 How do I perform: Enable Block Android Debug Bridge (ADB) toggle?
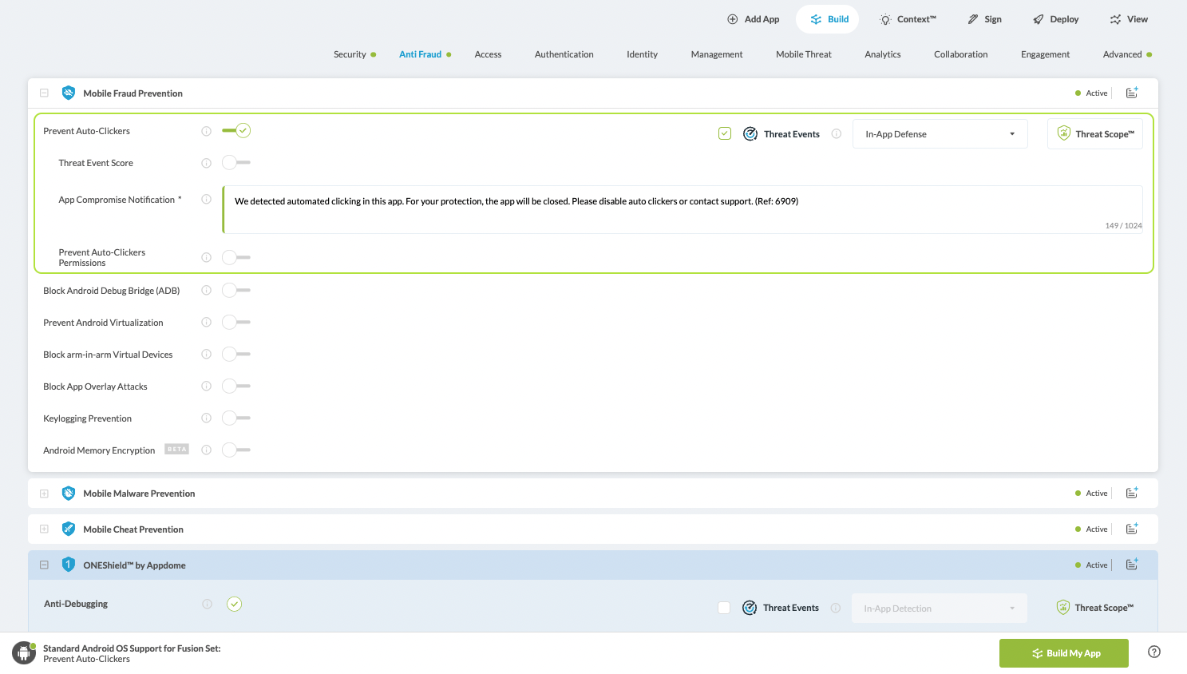(235, 291)
